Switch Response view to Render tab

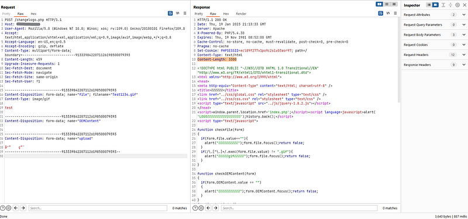[x=241, y=13]
